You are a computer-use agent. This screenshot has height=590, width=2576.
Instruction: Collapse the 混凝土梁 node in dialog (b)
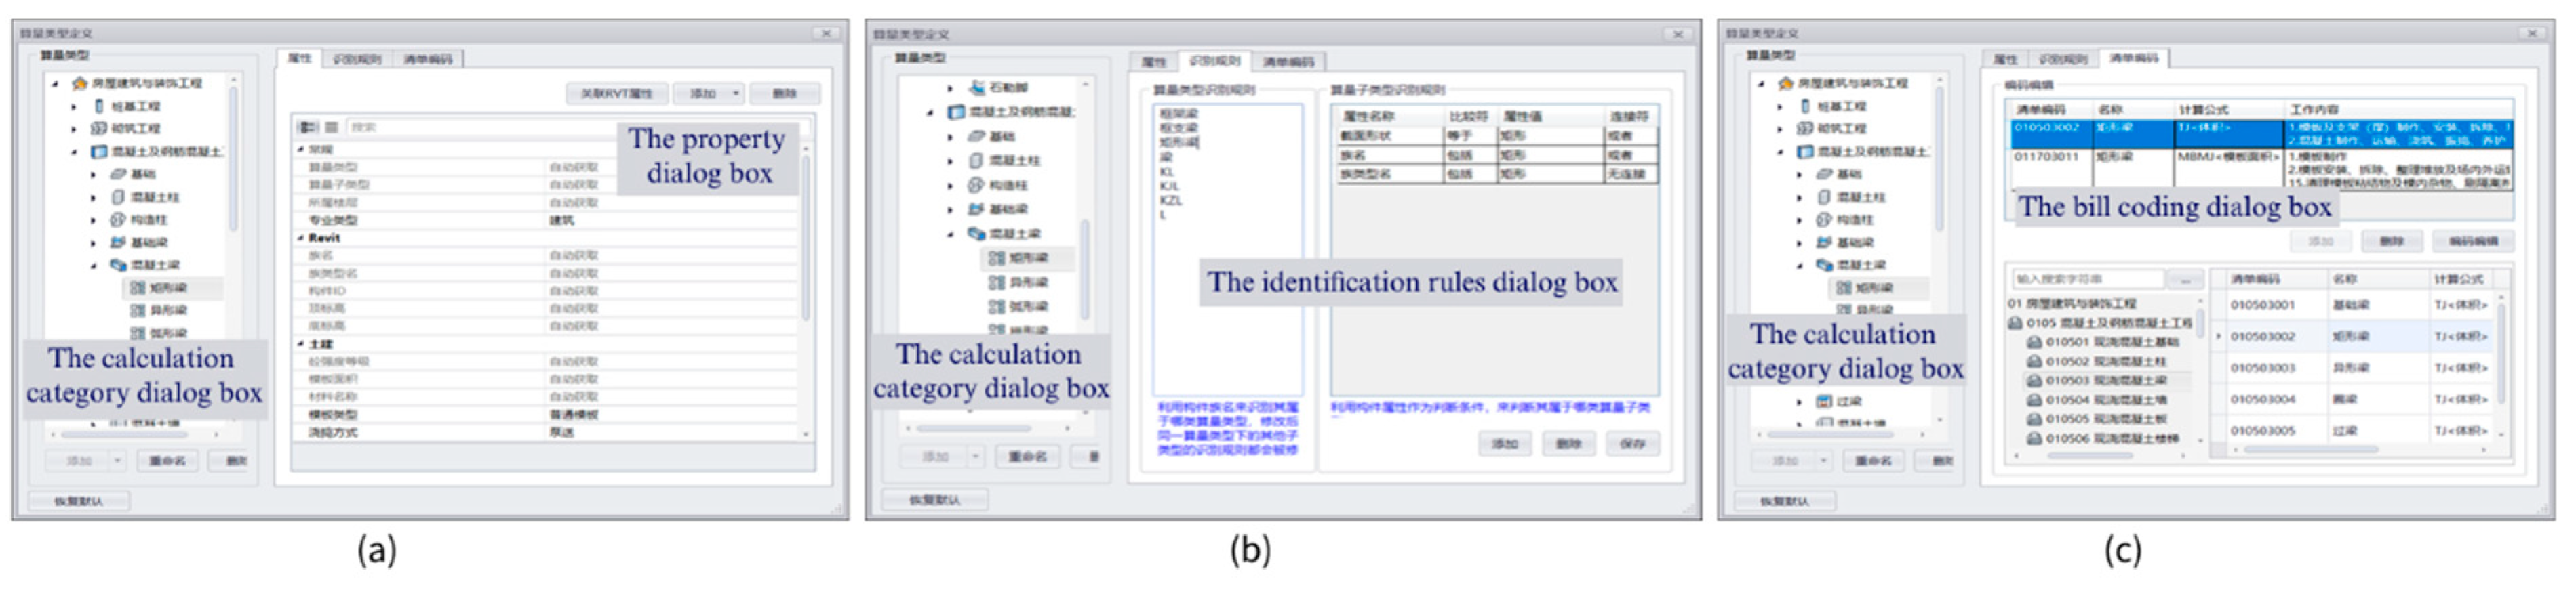pos(951,234)
